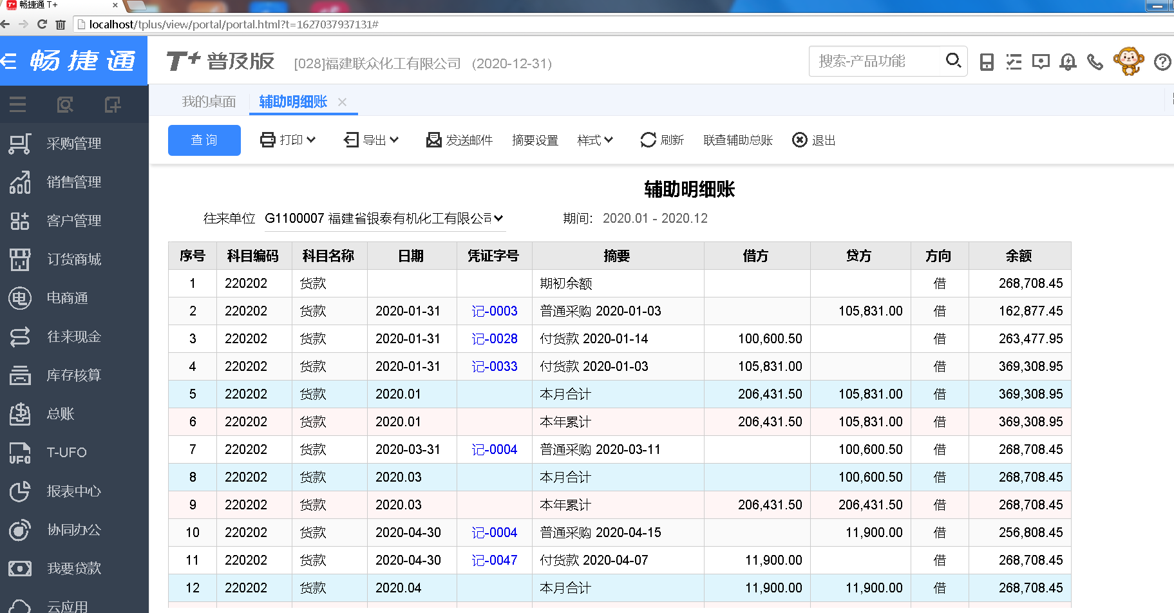Click the browser address bar
Screen dimensions: 1174x613
623,24
